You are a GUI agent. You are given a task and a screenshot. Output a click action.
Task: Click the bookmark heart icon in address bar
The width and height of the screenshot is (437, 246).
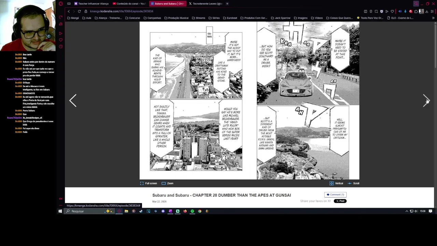tap(392, 11)
